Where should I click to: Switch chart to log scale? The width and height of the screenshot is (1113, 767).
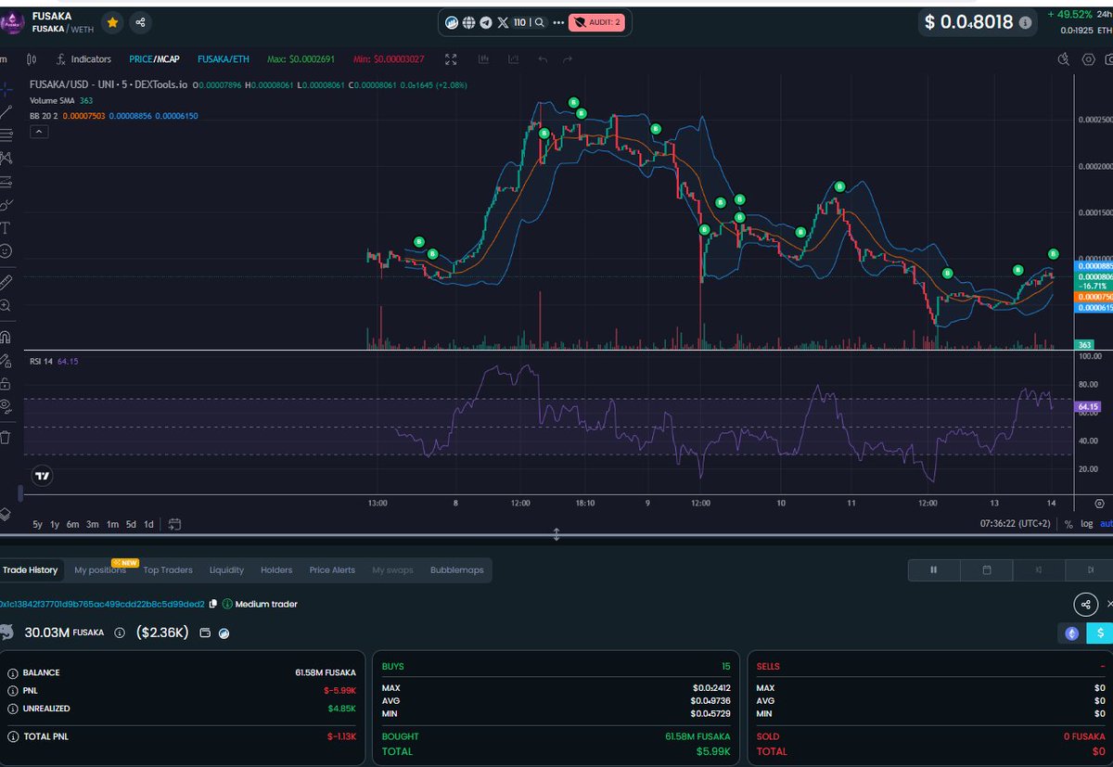(x=1087, y=523)
